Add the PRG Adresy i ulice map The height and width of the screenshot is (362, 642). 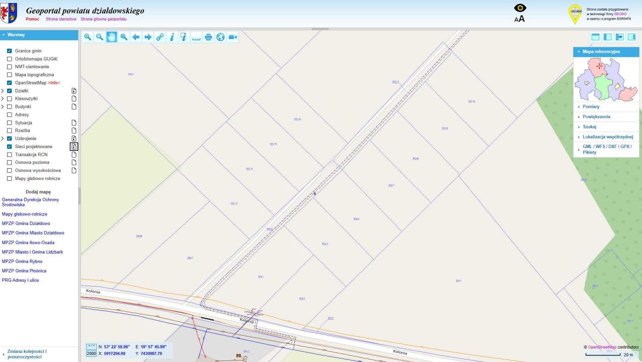(x=21, y=280)
